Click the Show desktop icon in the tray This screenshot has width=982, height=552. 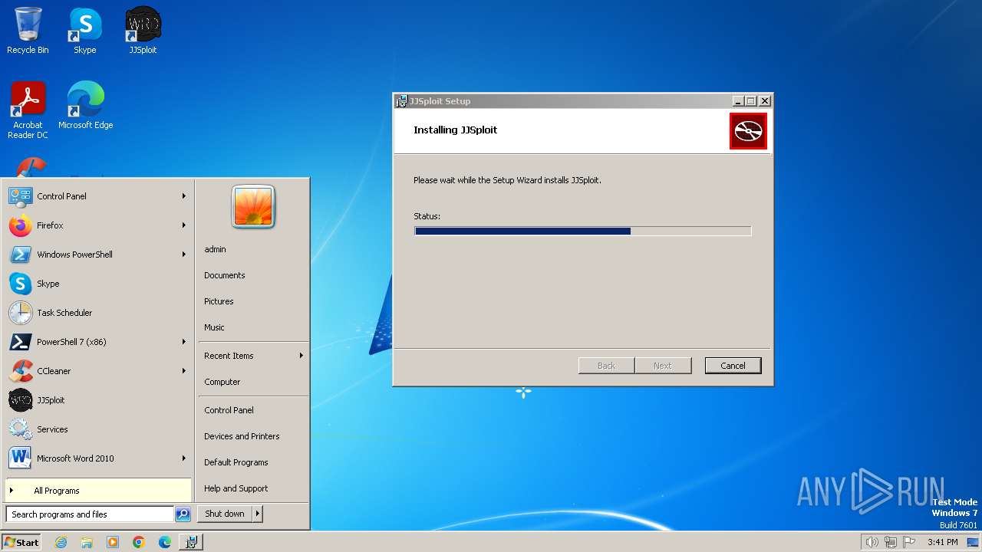[973, 542]
